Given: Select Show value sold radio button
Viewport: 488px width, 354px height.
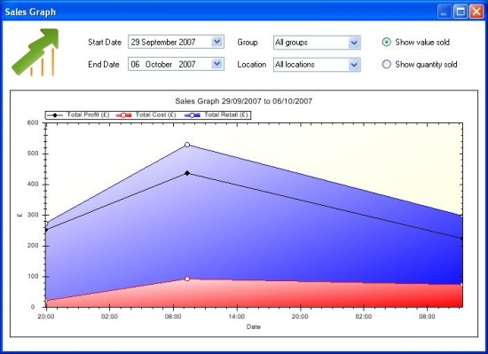Looking at the screenshot, I should (387, 42).
